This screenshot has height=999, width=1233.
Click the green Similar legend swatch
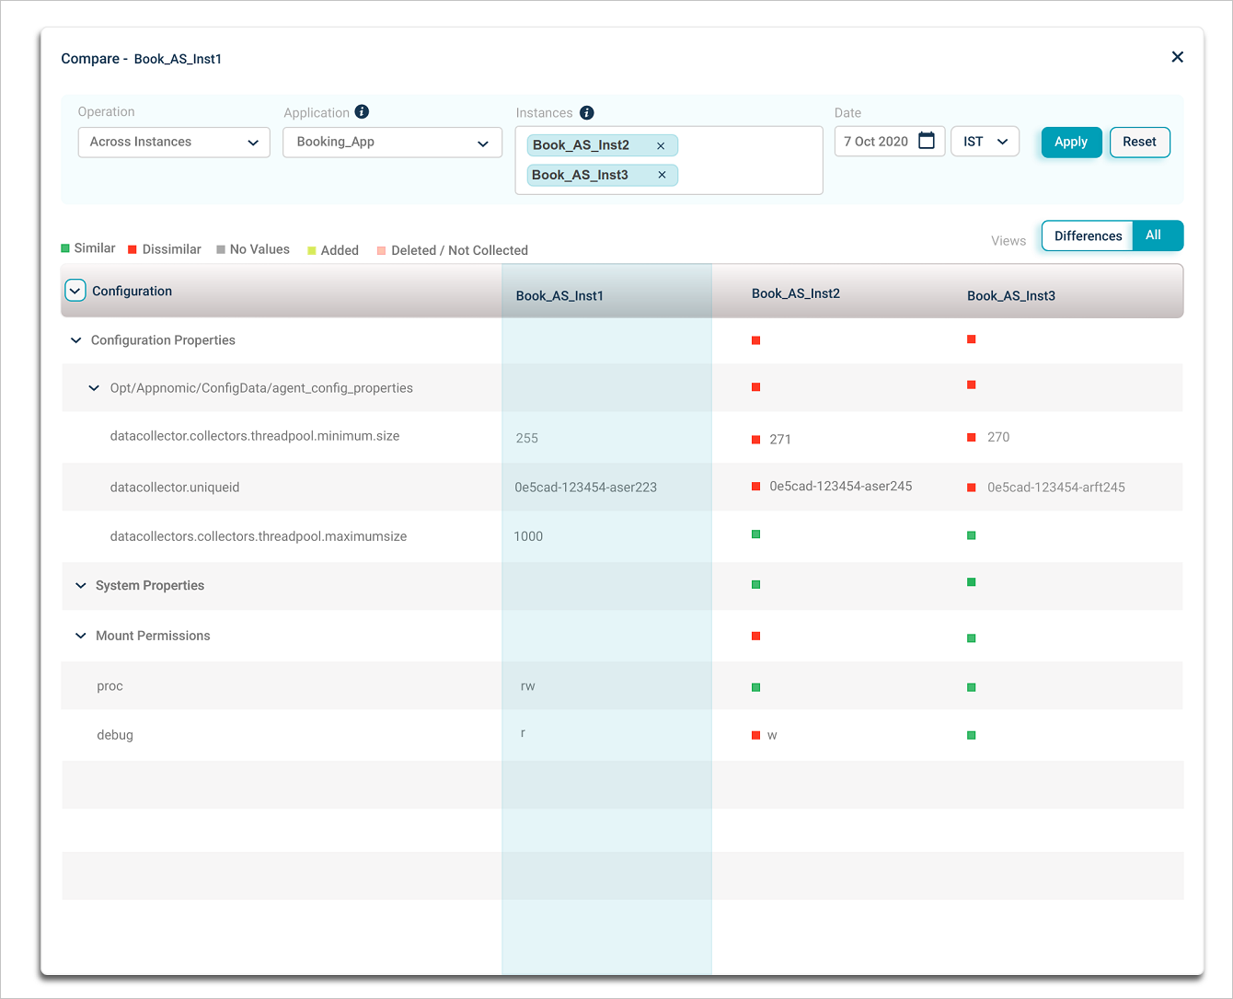point(65,248)
